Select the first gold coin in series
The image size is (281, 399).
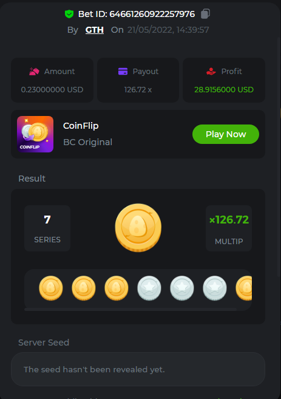coord(51,288)
